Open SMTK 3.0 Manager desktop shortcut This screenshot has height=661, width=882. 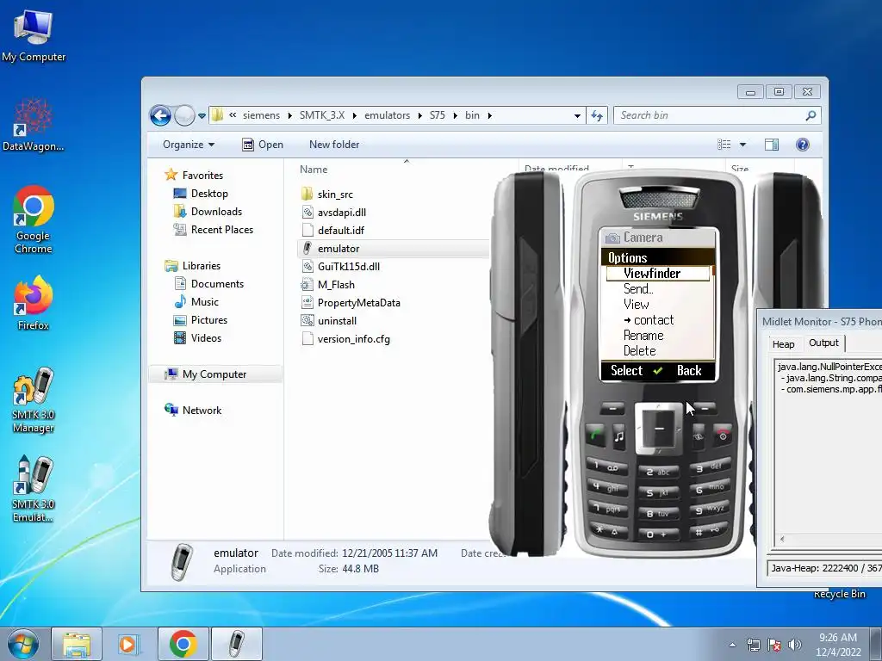34,400
